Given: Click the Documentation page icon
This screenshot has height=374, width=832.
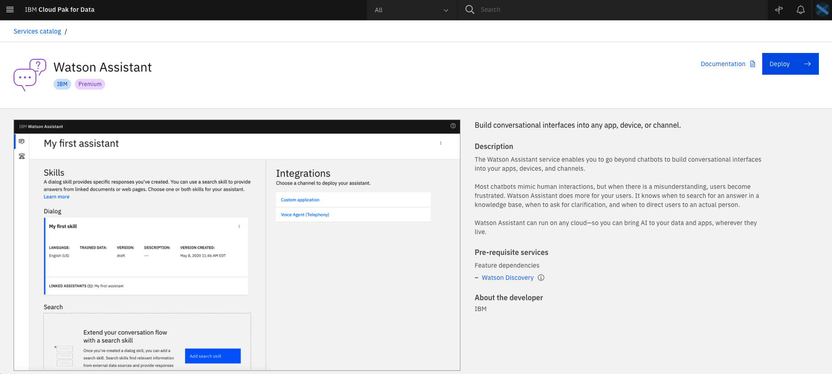Looking at the screenshot, I should coord(753,64).
